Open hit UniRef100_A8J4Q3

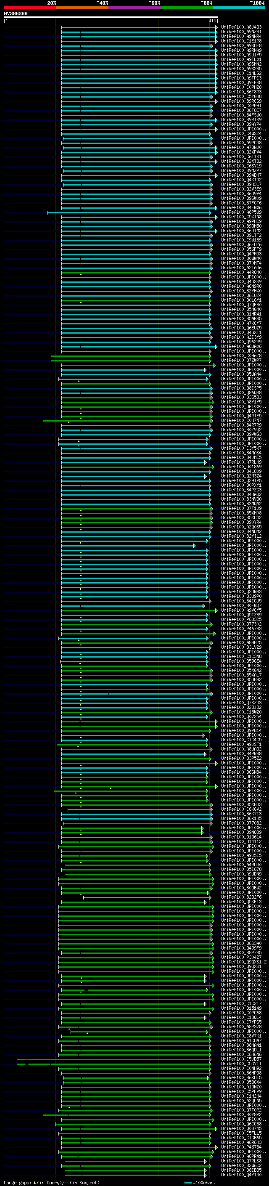(x=241, y=27)
